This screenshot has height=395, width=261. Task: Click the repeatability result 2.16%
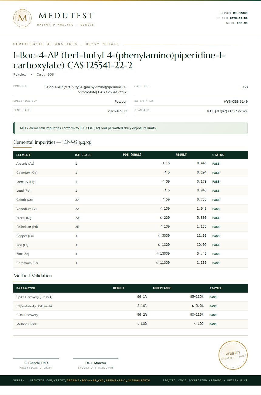coord(142,306)
